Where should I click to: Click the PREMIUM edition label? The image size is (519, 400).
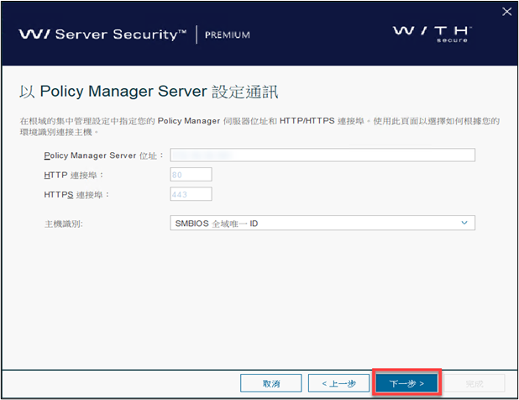point(226,35)
